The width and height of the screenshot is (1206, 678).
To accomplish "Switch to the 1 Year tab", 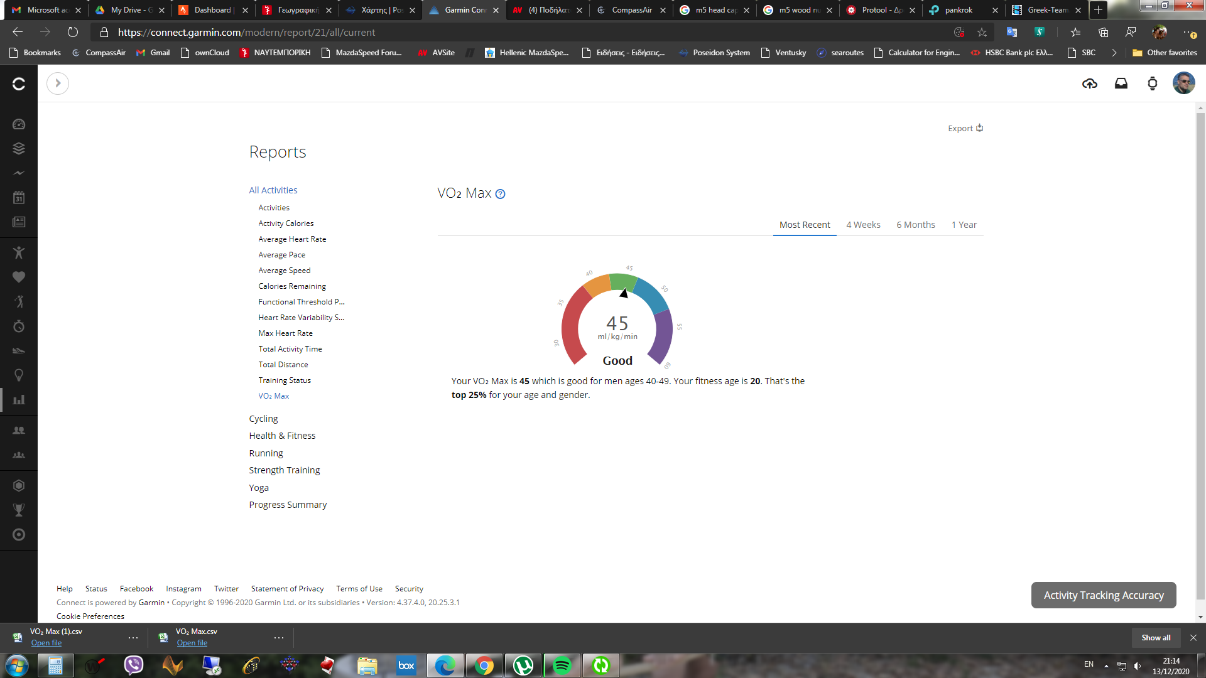I will click(x=964, y=225).
